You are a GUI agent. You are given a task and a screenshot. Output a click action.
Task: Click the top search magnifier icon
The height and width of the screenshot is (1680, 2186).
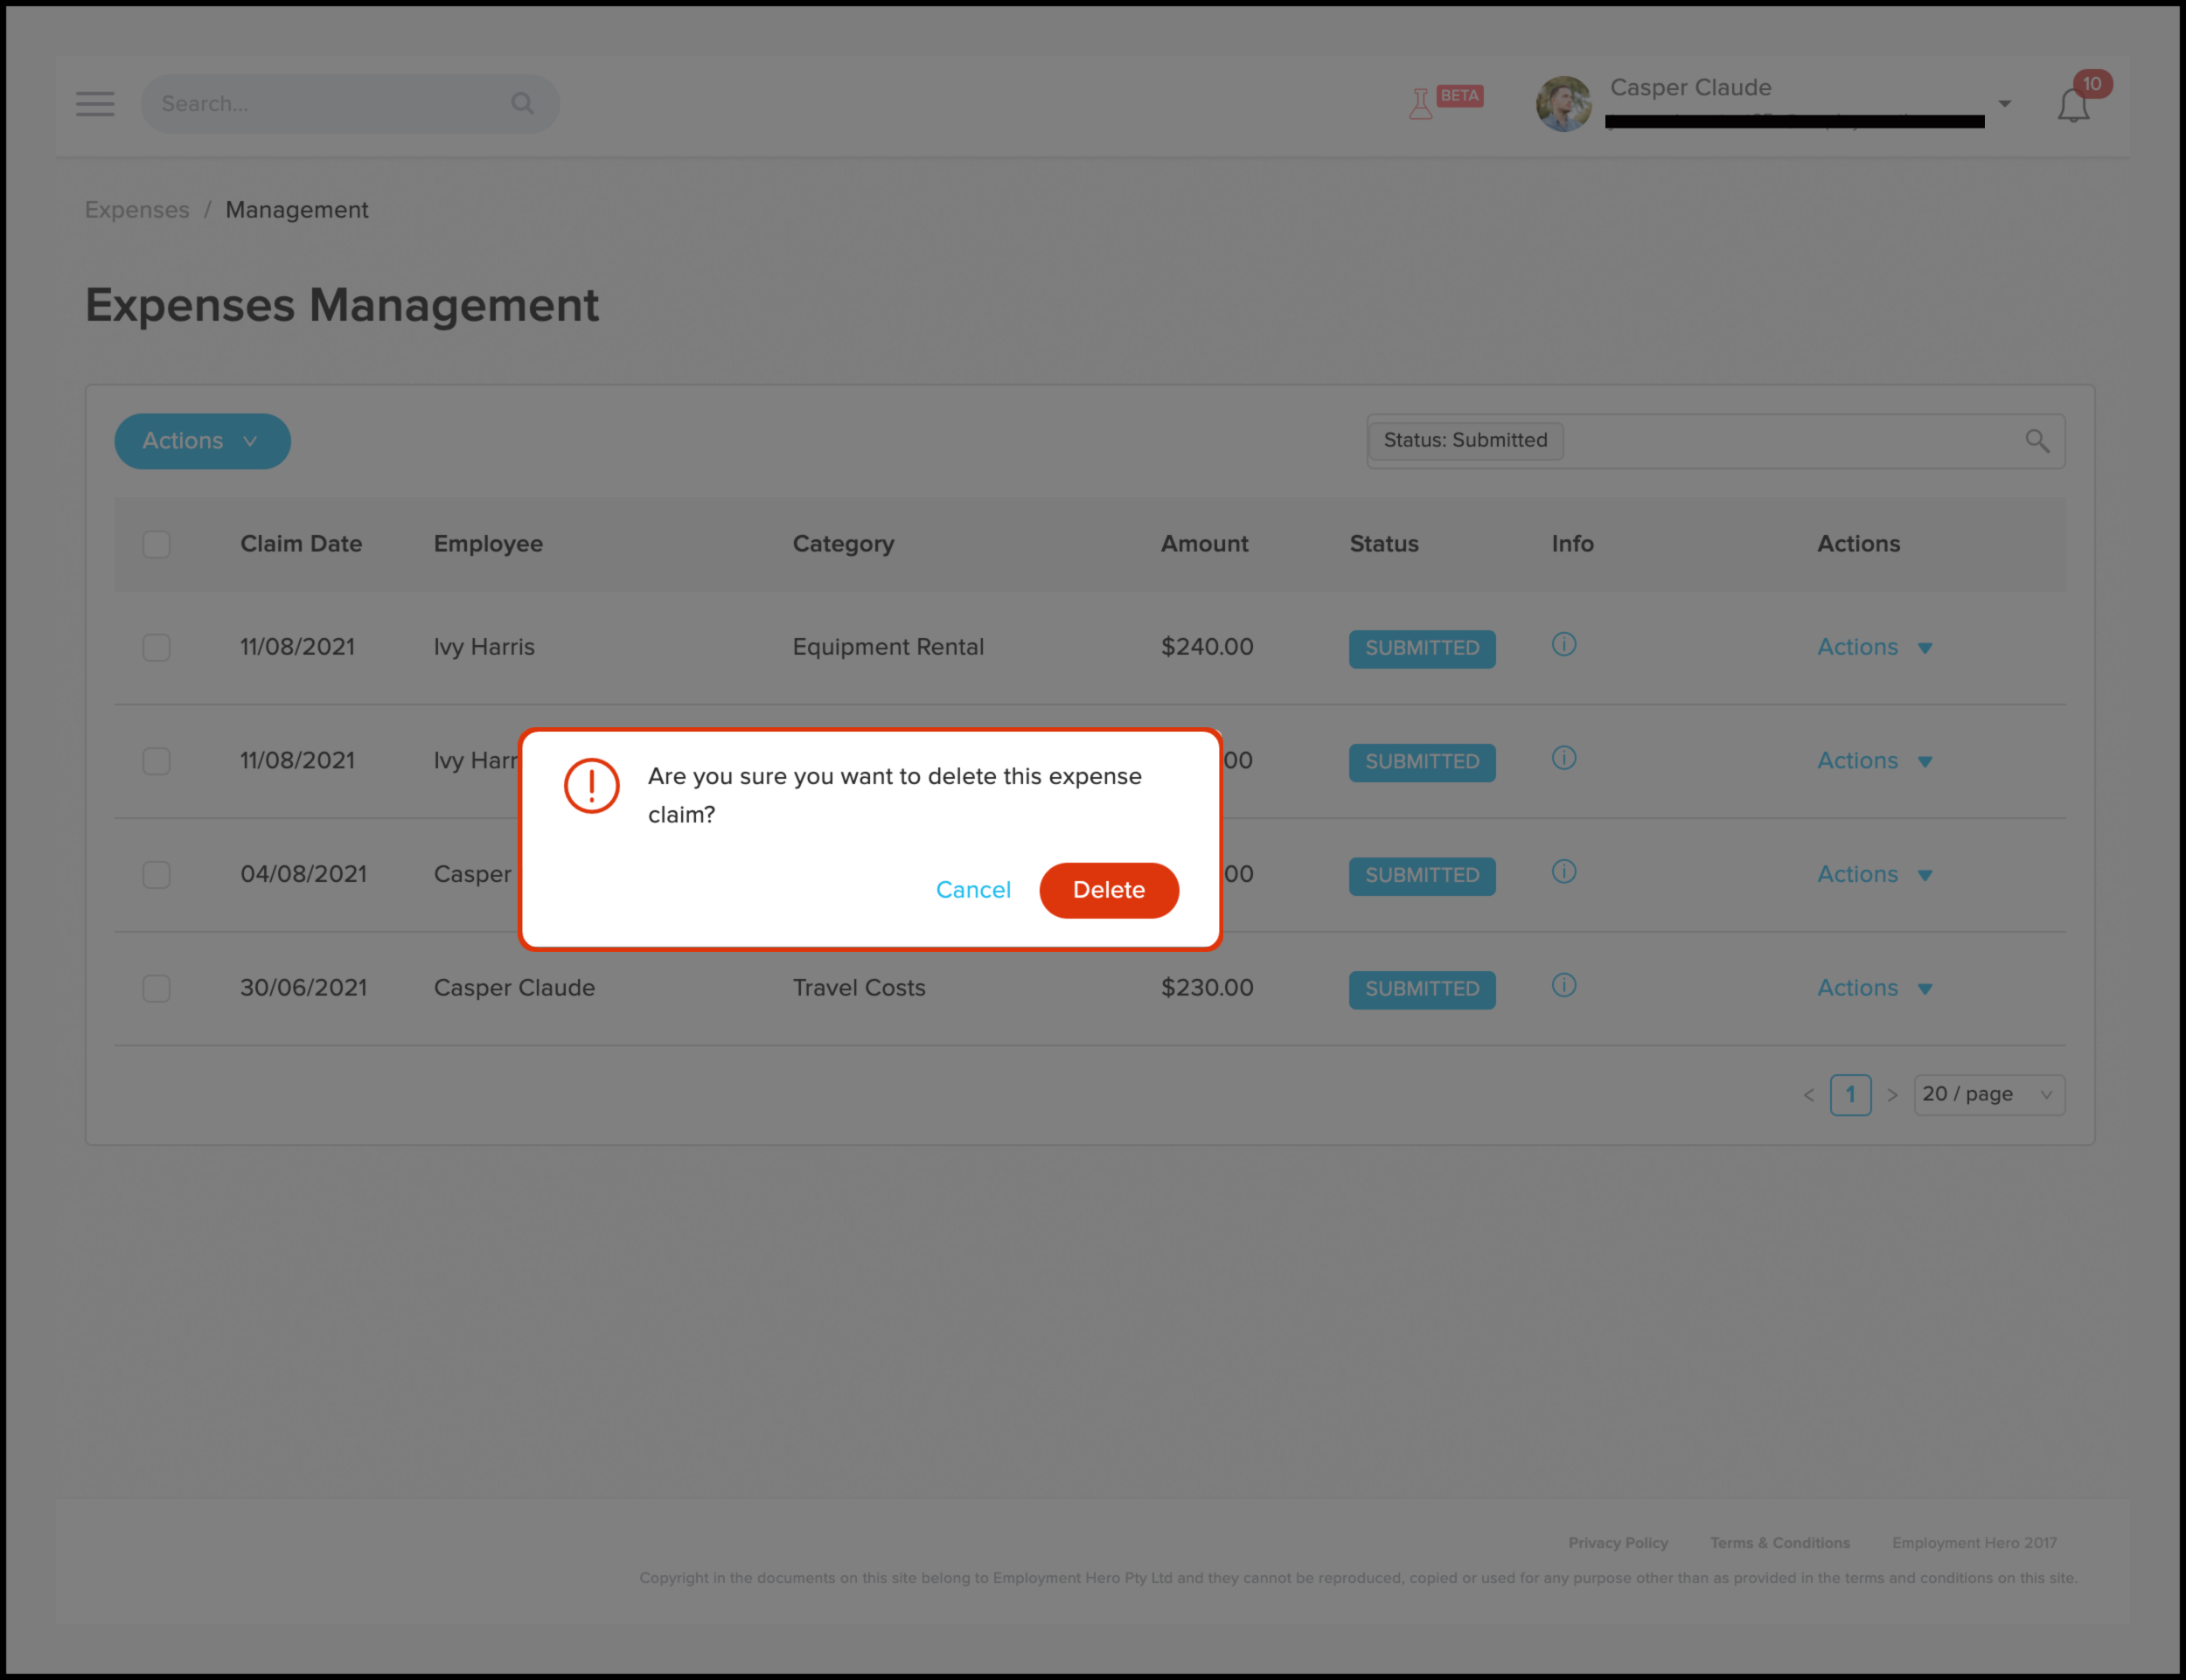click(522, 104)
